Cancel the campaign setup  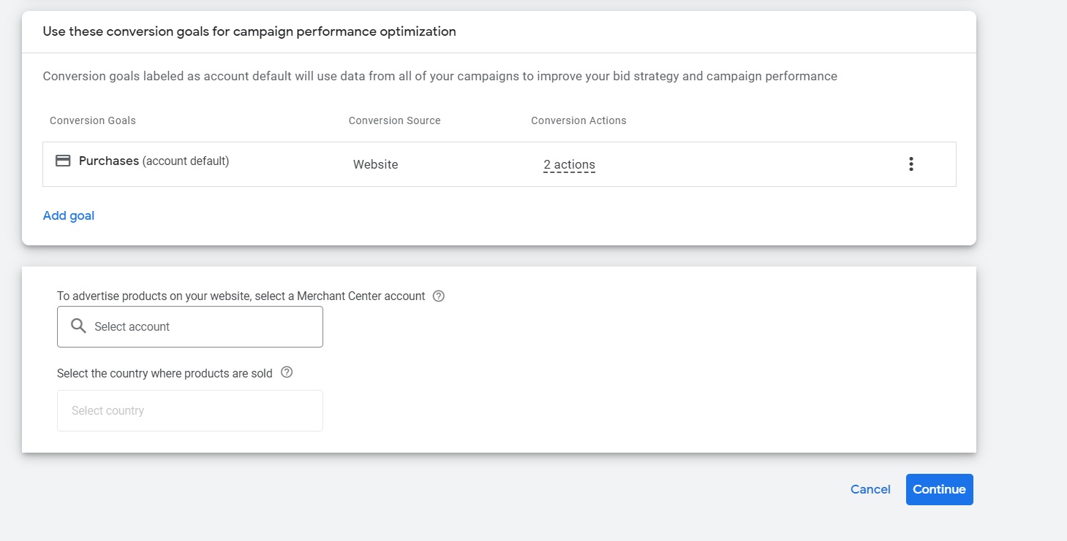(870, 489)
